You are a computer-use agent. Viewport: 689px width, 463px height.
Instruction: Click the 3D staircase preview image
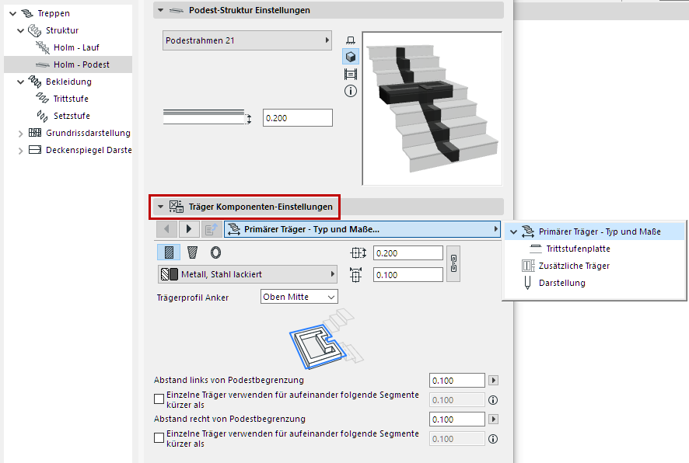tap(432, 109)
